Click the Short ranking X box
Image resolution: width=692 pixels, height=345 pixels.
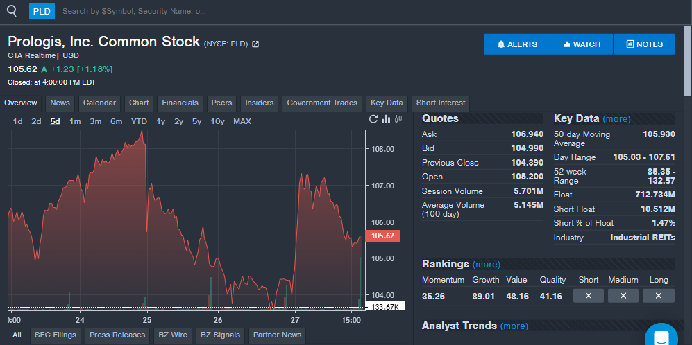[589, 296]
